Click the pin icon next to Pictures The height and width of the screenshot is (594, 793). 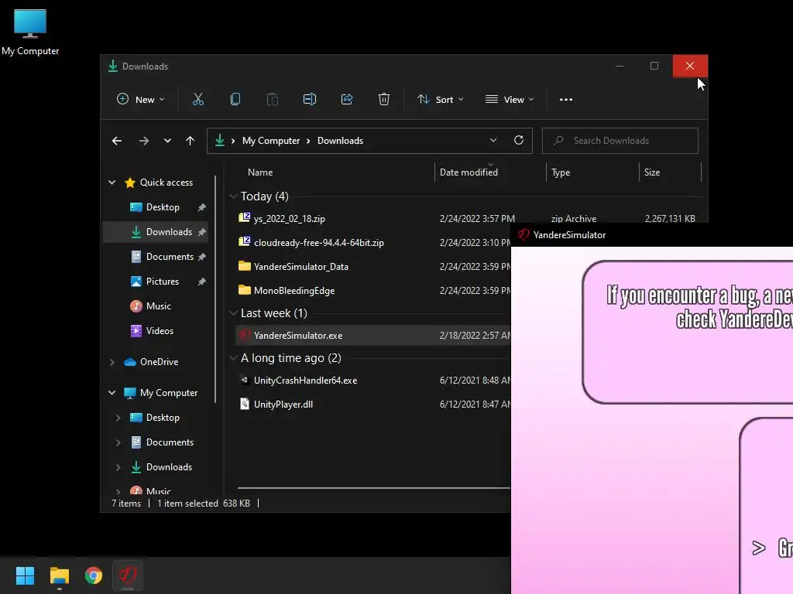coord(202,282)
